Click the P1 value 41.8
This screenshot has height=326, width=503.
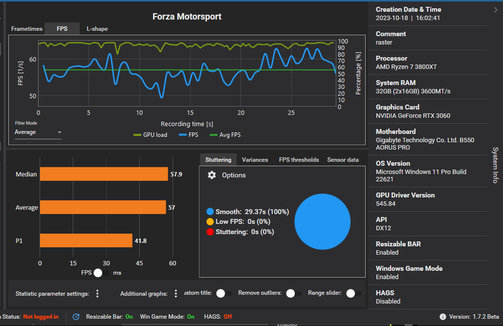coord(140,240)
